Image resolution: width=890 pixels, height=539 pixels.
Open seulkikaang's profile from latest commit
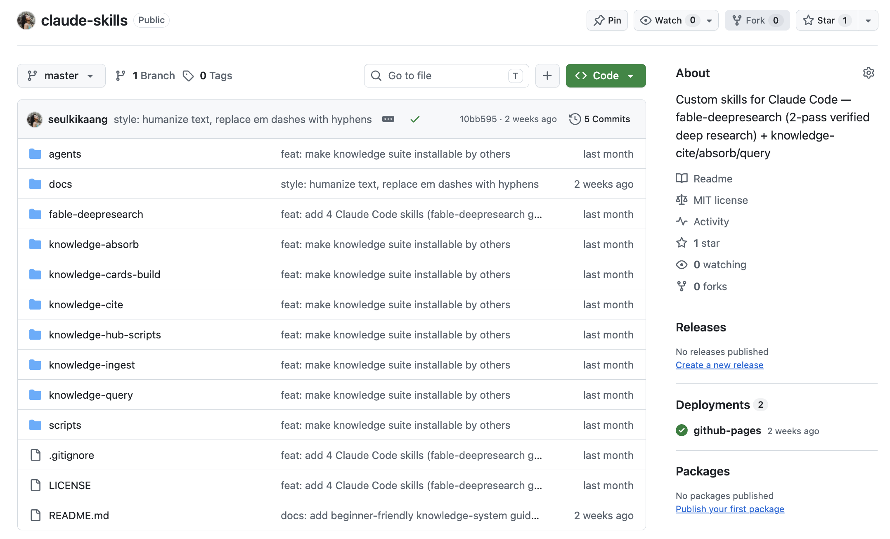(x=78, y=119)
